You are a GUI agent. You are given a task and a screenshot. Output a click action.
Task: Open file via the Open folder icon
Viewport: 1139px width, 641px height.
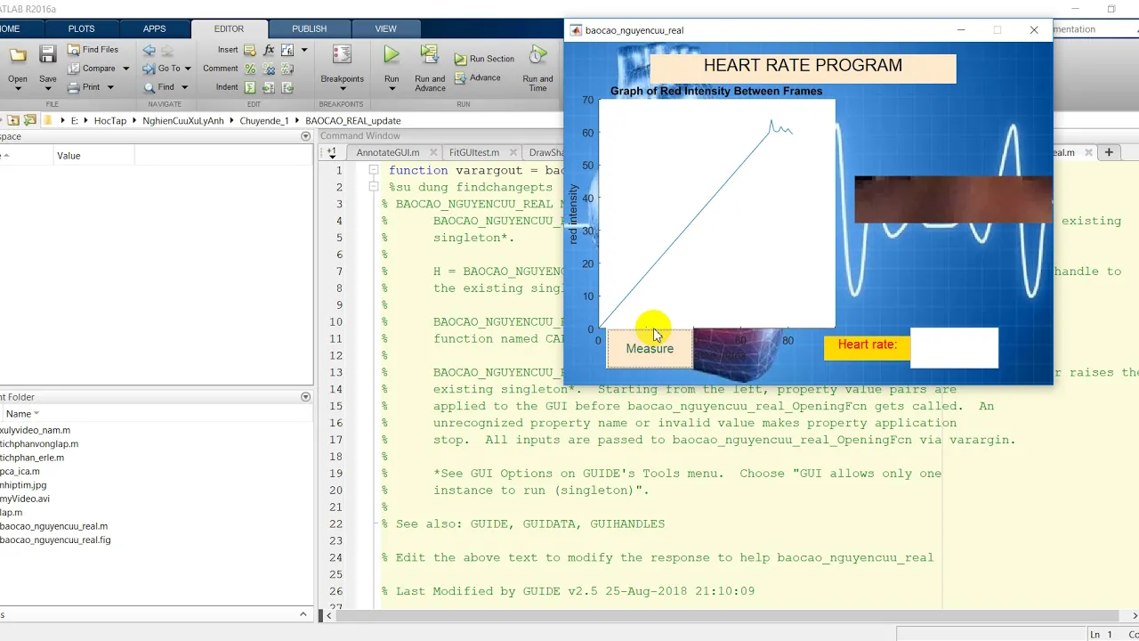pos(18,56)
